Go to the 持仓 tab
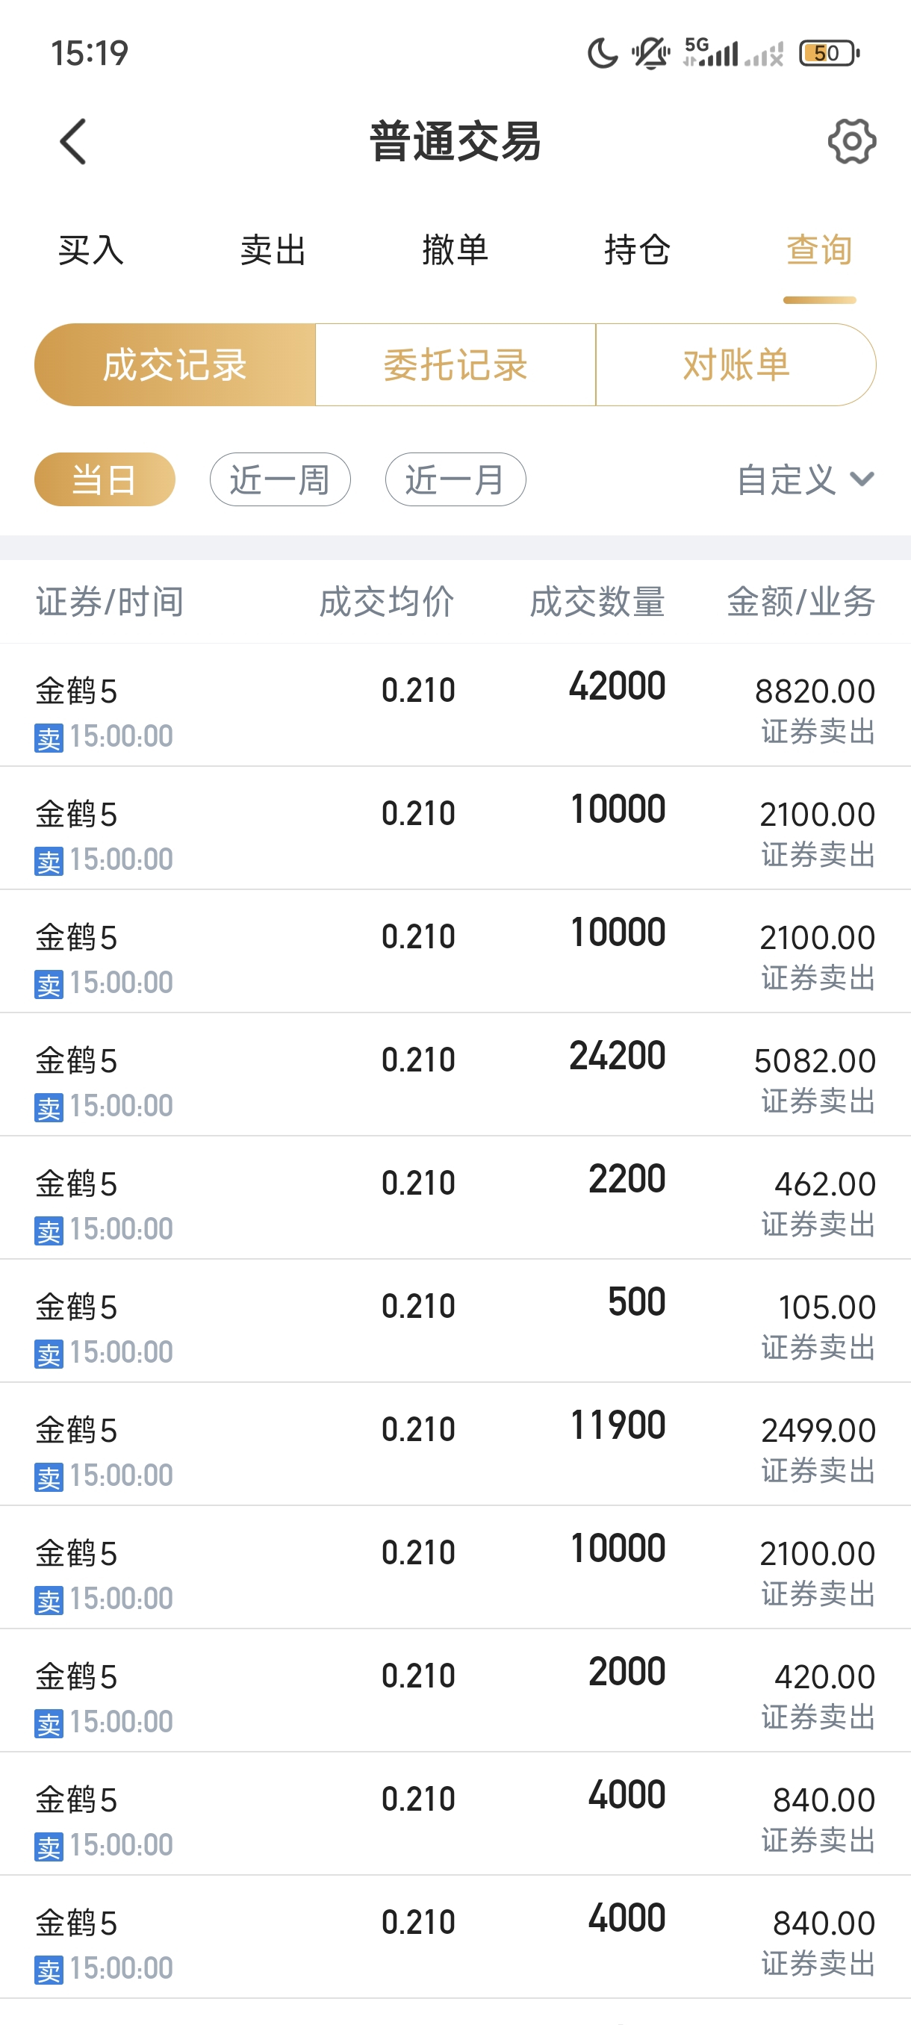This screenshot has height=2025, width=911. coord(637,251)
